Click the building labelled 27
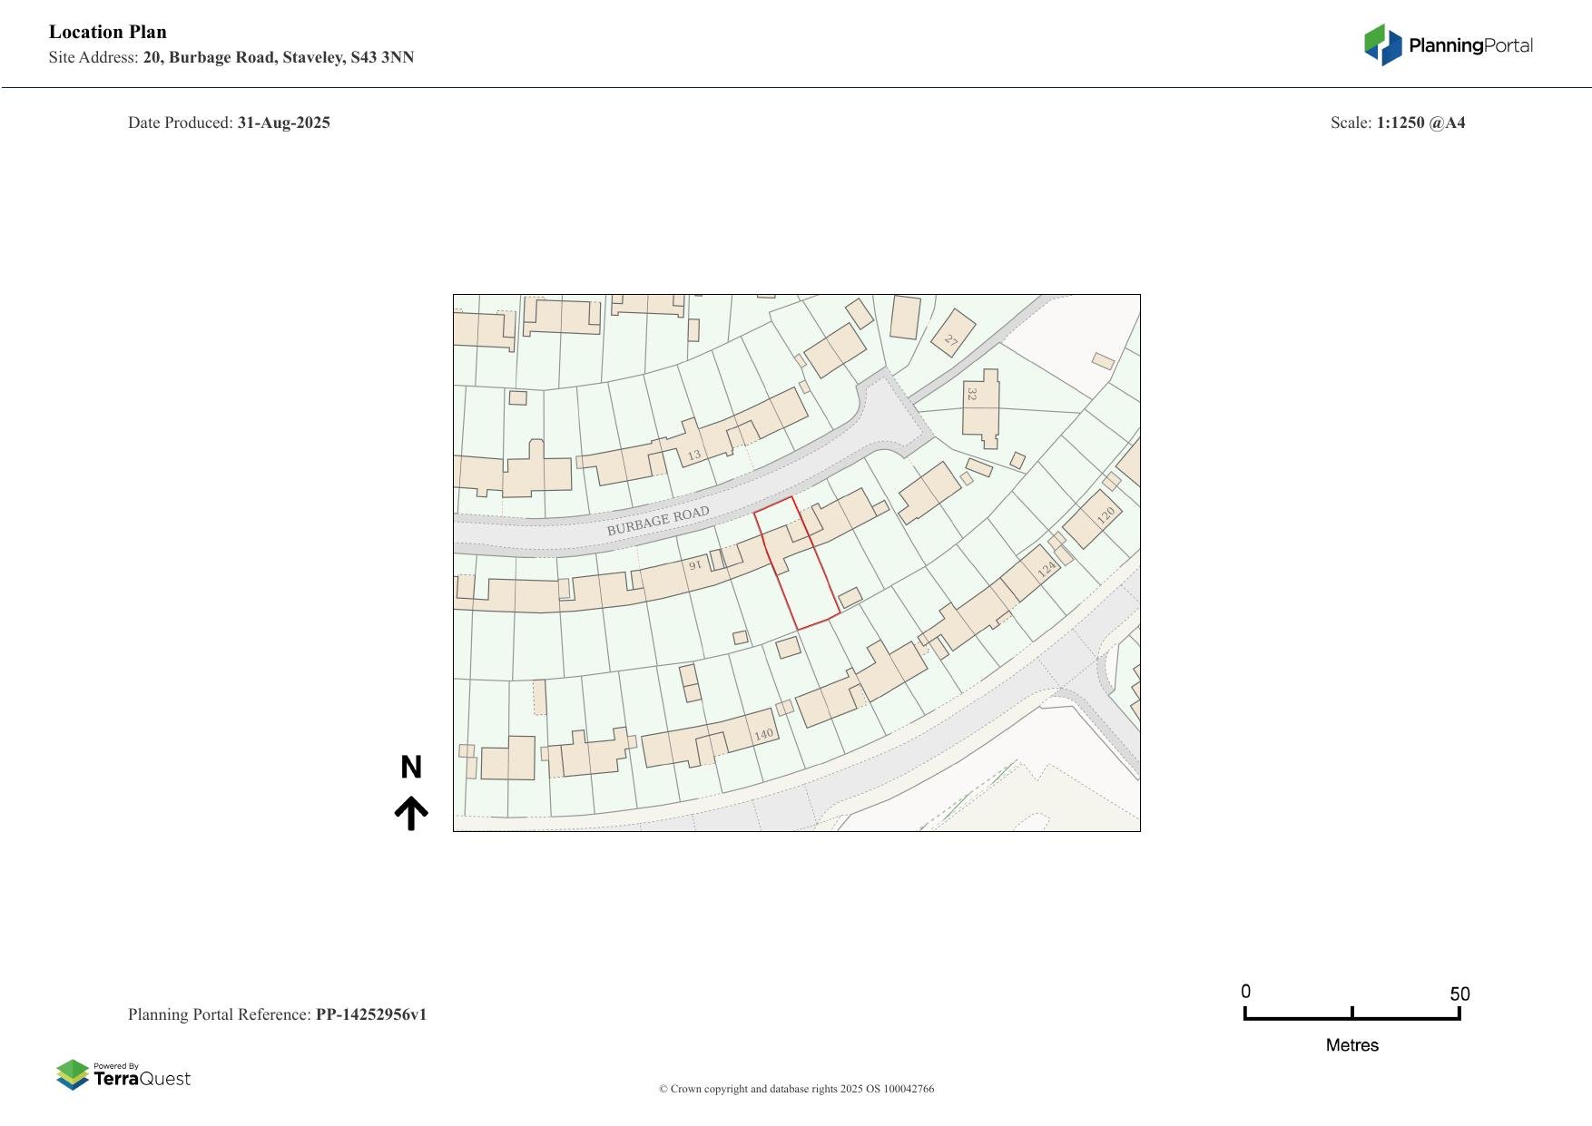The image size is (1592, 1126). pyautogui.click(x=951, y=341)
